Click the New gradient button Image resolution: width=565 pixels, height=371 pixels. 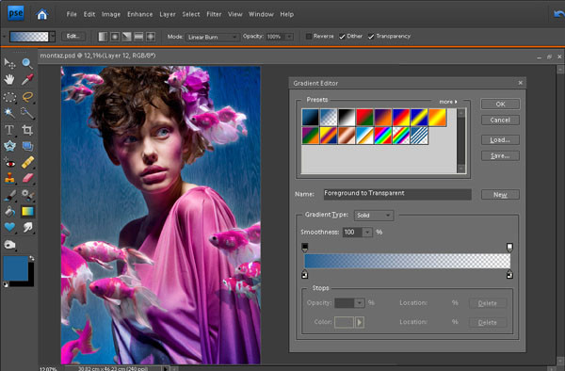click(x=500, y=195)
